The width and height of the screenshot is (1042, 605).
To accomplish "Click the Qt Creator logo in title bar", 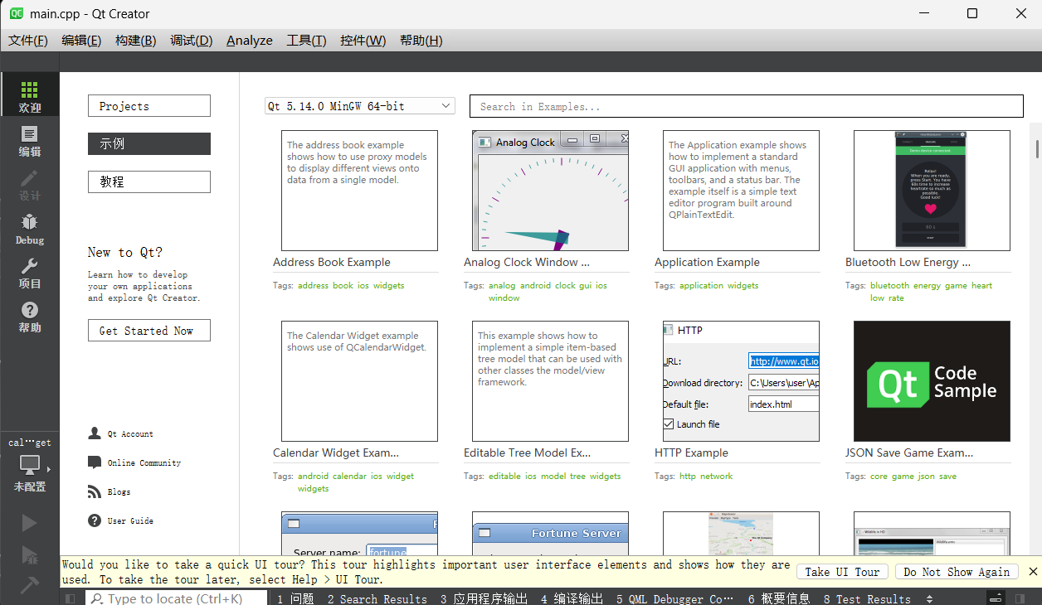I will pos(16,13).
